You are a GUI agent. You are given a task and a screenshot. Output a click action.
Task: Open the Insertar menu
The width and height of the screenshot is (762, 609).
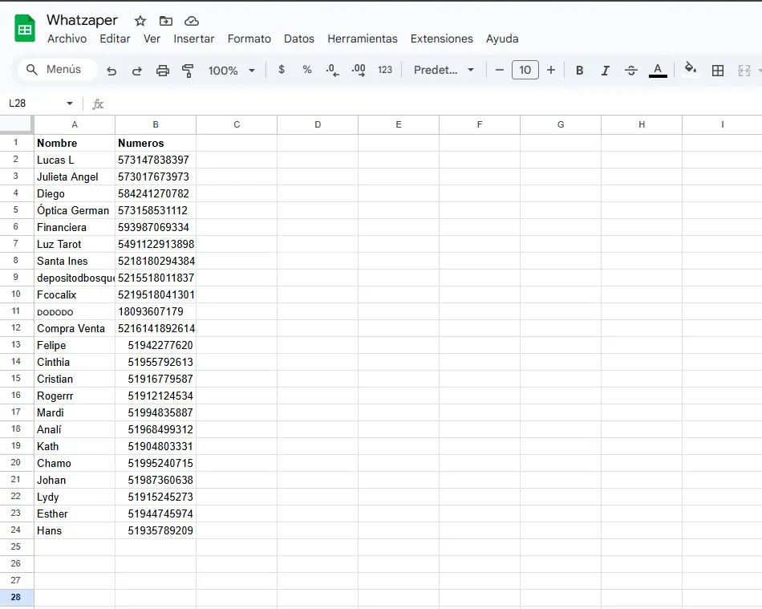[194, 39]
